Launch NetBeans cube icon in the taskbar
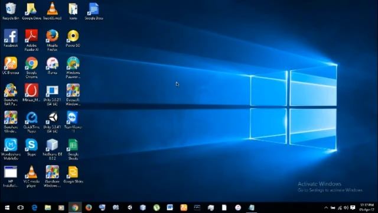This screenshot has height=213, width=378. pyautogui.click(x=143, y=208)
